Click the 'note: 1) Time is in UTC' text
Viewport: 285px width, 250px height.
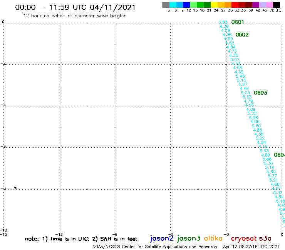(57, 239)
